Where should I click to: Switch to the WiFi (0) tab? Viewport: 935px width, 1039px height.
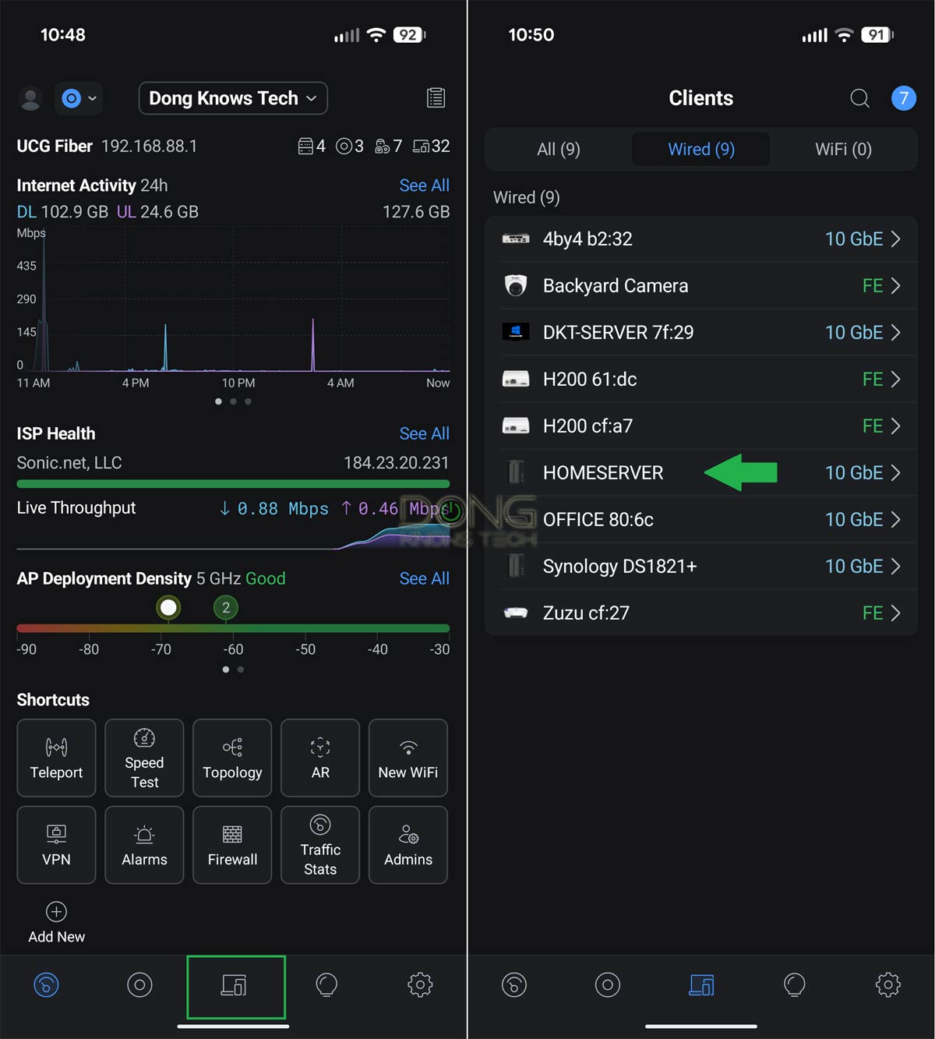click(843, 149)
